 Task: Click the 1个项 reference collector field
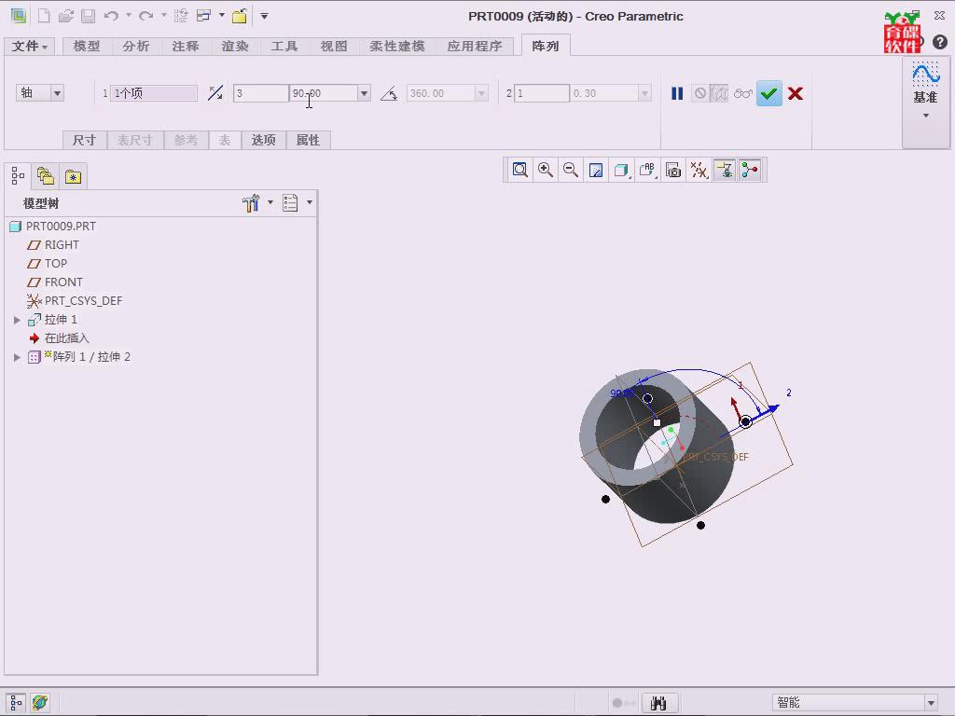[154, 93]
